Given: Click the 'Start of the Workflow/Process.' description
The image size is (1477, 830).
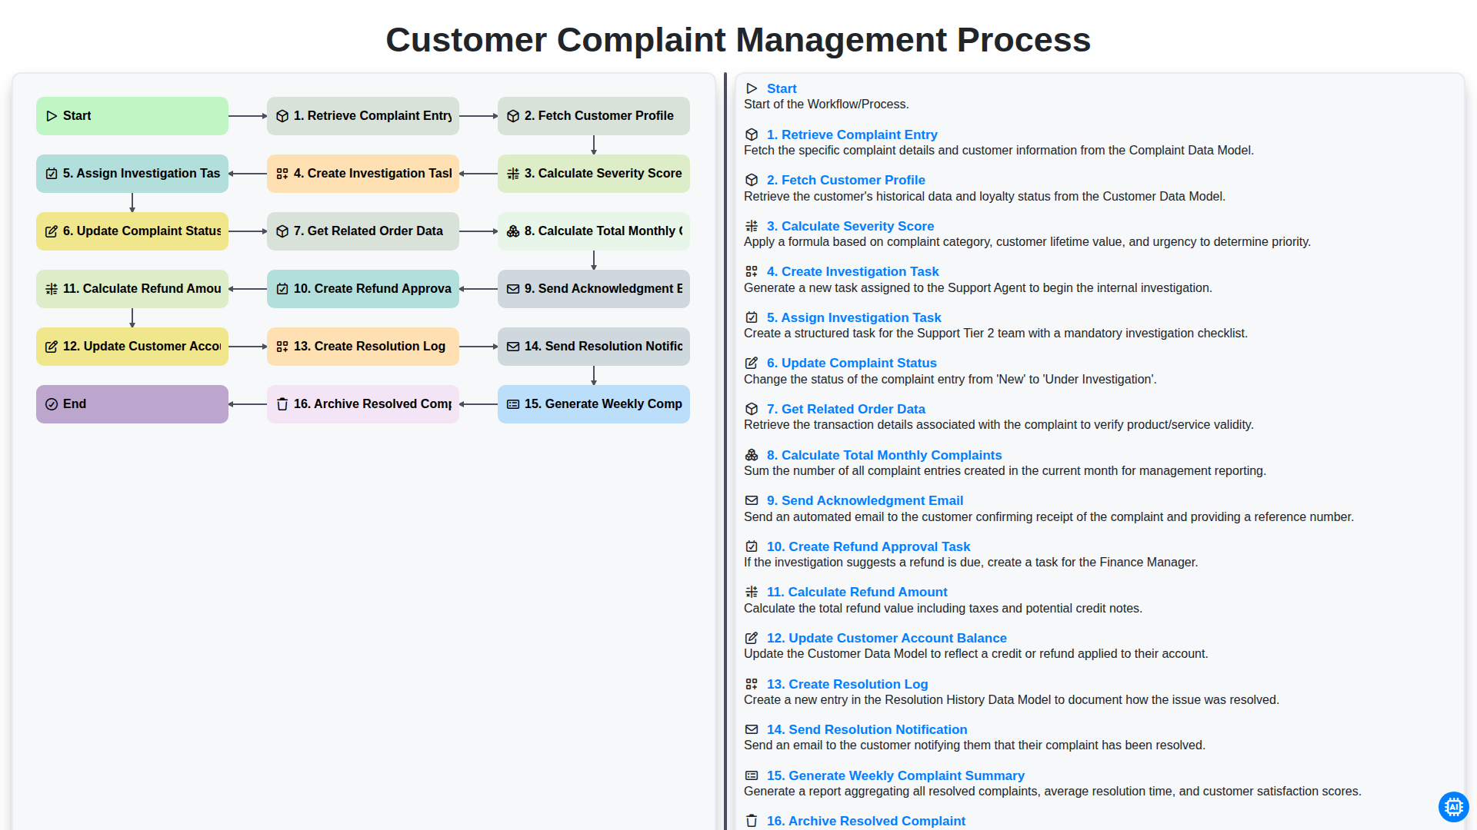Looking at the screenshot, I should pyautogui.click(x=826, y=105).
